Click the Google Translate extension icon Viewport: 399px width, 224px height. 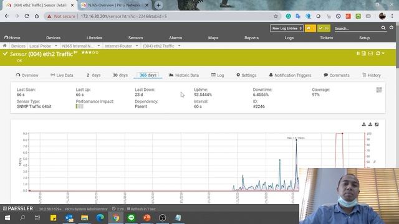[298, 16]
